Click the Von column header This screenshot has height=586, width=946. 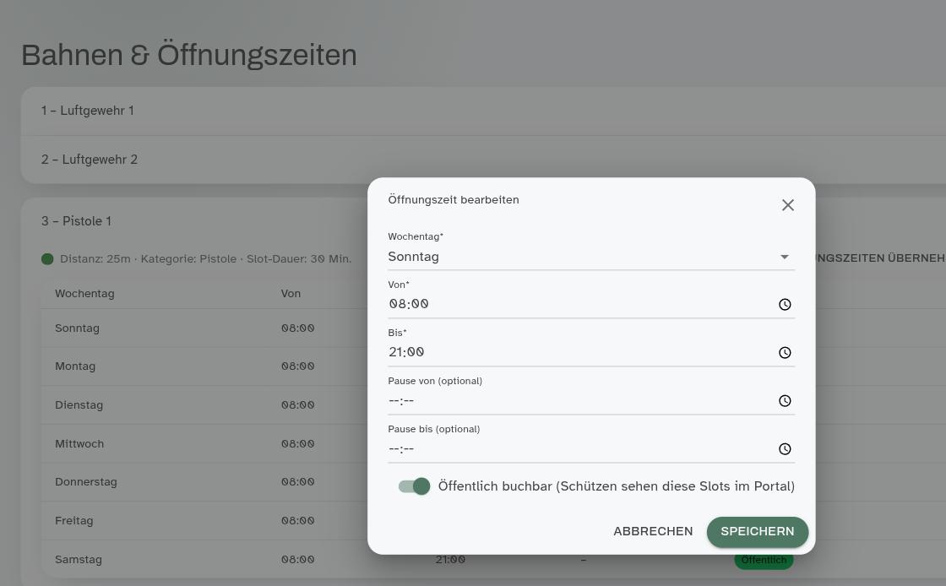[x=291, y=294]
